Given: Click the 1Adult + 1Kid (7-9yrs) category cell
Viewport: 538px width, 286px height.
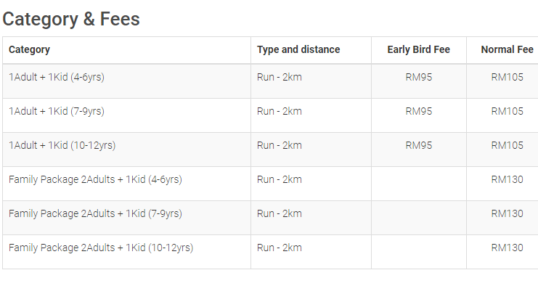Looking at the screenshot, I should point(57,112).
